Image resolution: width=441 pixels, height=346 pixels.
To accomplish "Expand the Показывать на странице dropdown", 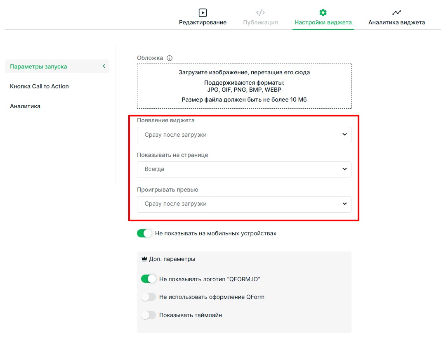I will point(244,169).
